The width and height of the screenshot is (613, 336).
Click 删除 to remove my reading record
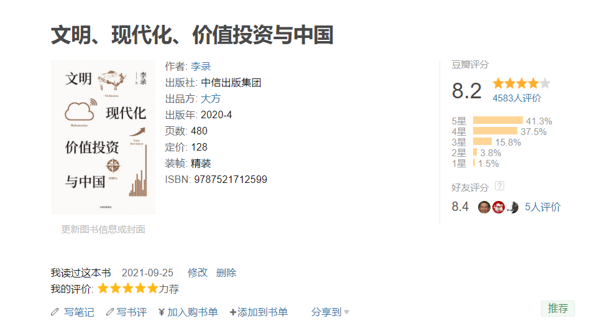click(226, 273)
